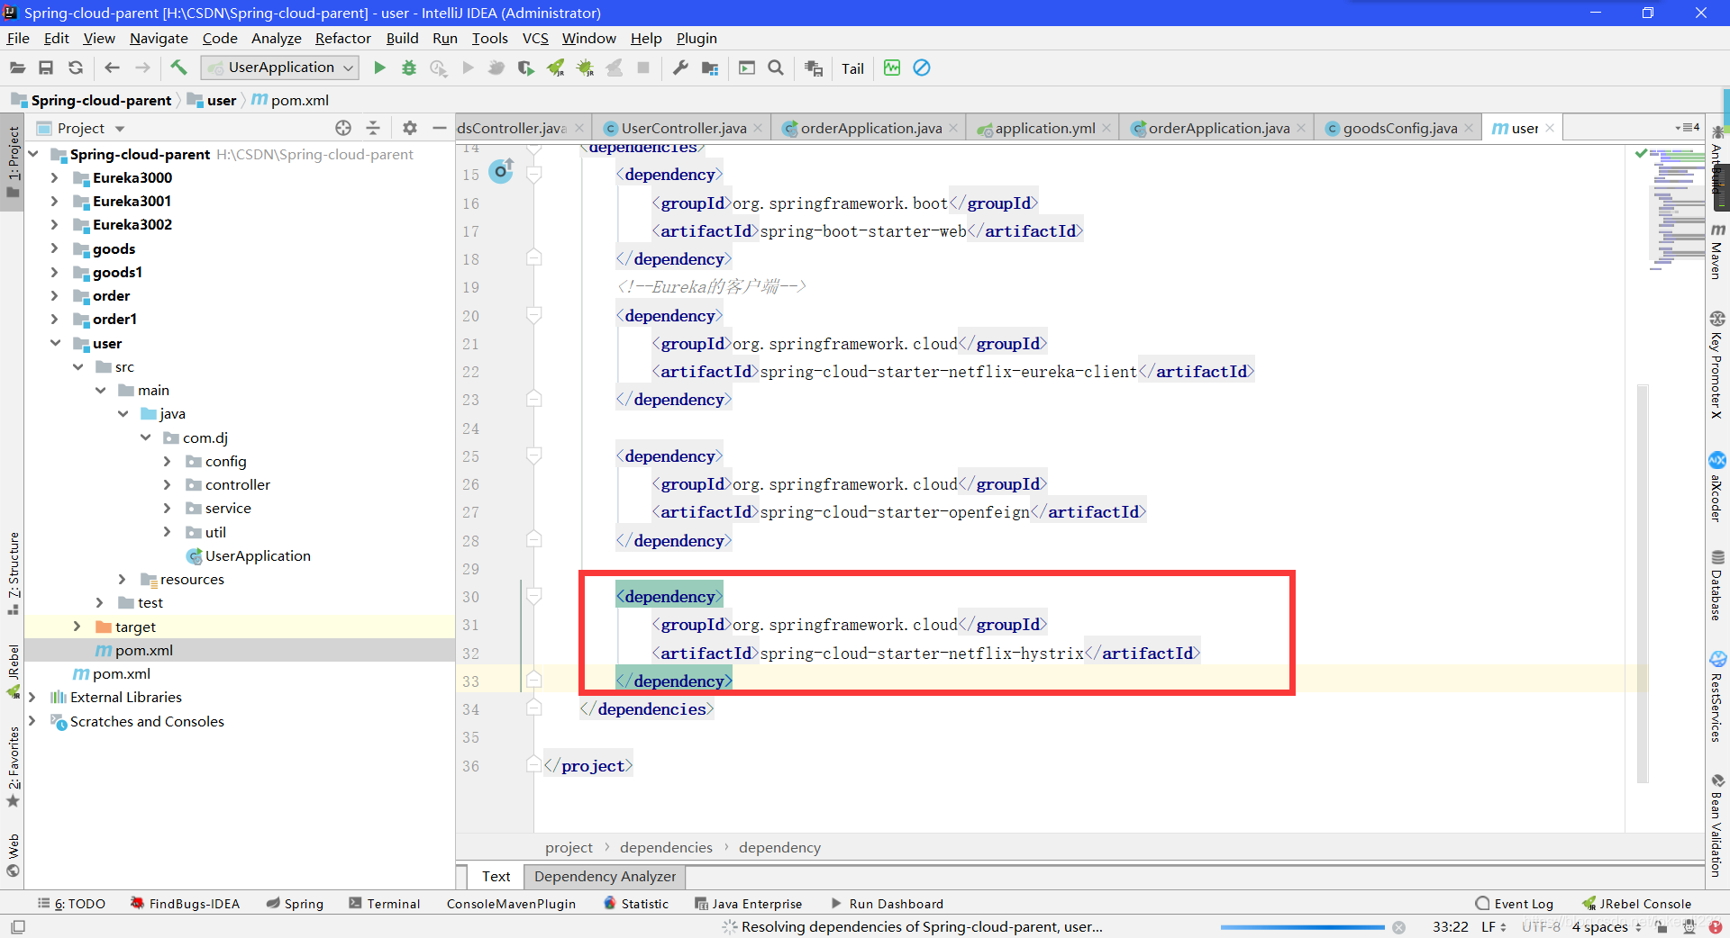Expand the Eureka3000 module
This screenshot has height=938, width=1730.
[x=54, y=177]
